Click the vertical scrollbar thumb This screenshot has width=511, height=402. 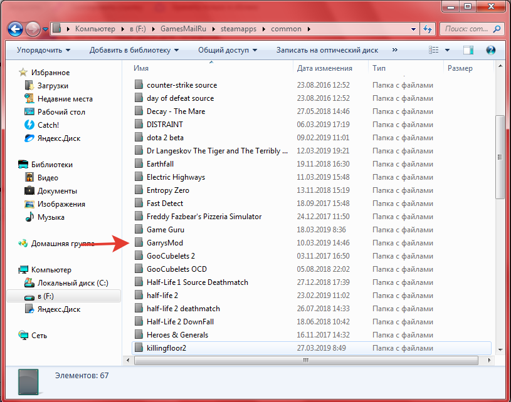point(500,157)
